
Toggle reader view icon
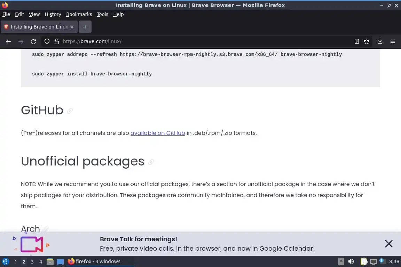coord(357,41)
